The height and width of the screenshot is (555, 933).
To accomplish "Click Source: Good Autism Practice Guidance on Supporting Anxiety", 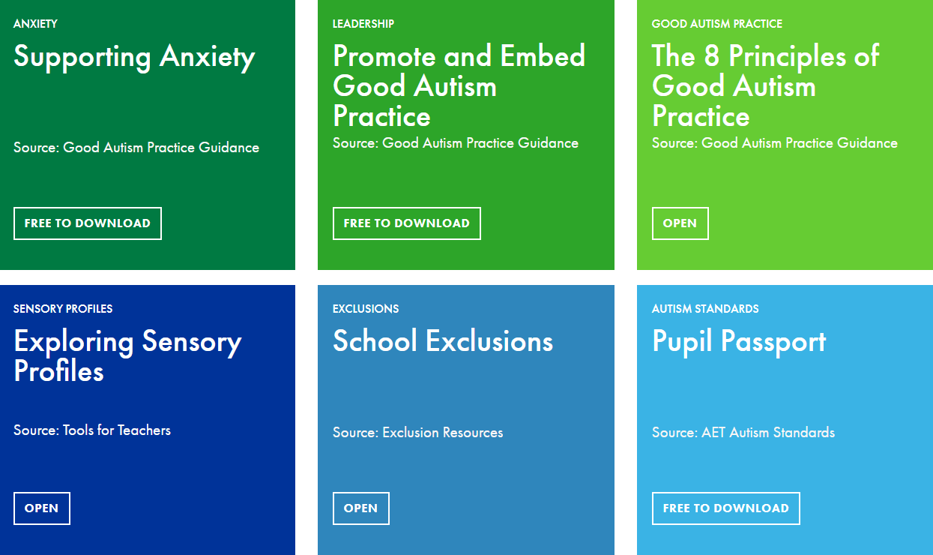I will 136,147.
